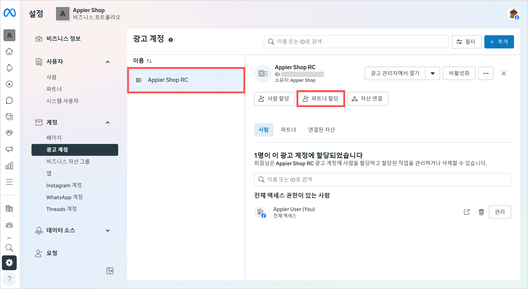Screen dimensions: 528x289
Task: Click the stacked pages icon in rail
Action: (9, 117)
